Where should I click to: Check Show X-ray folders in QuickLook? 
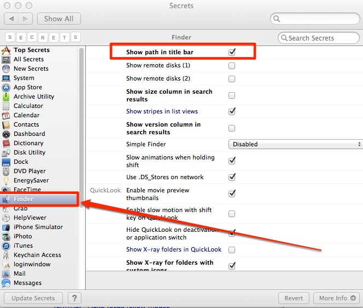pyautogui.click(x=232, y=250)
